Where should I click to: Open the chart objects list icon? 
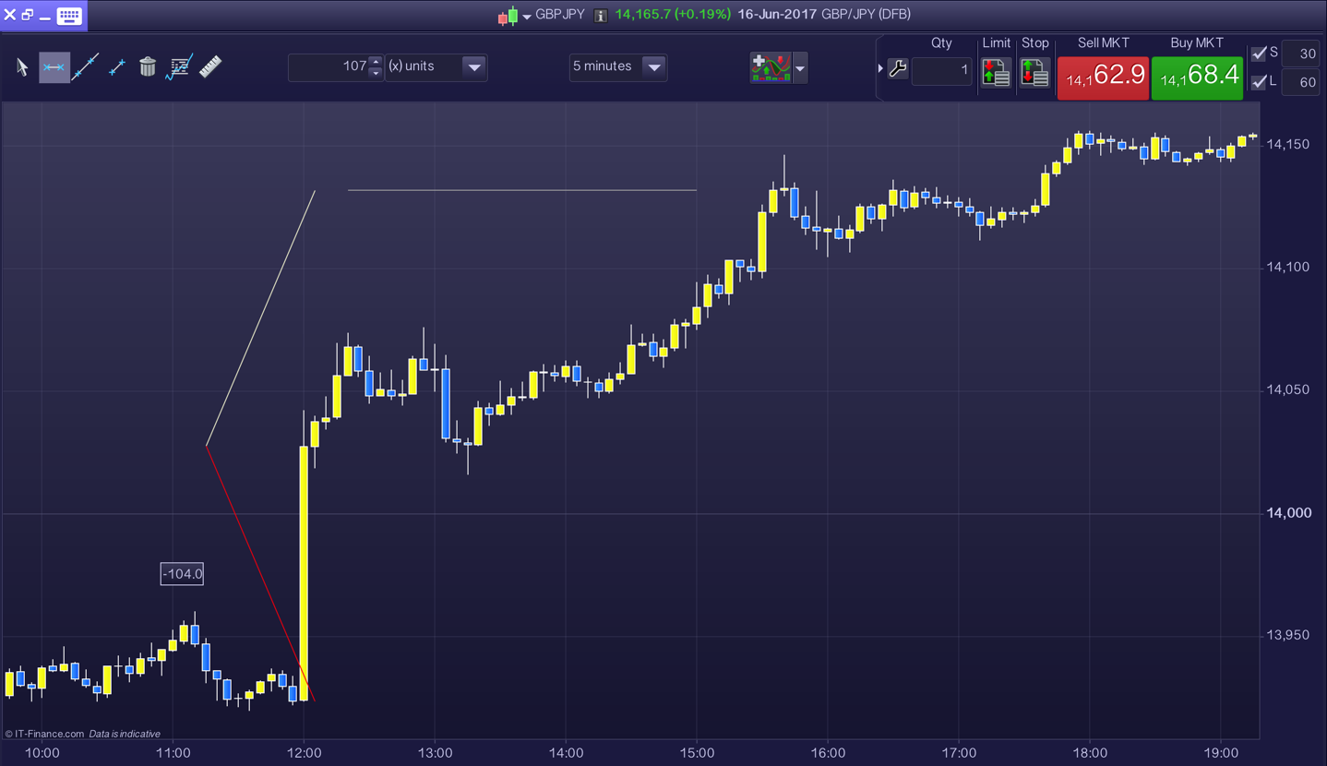(x=179, y=66)
